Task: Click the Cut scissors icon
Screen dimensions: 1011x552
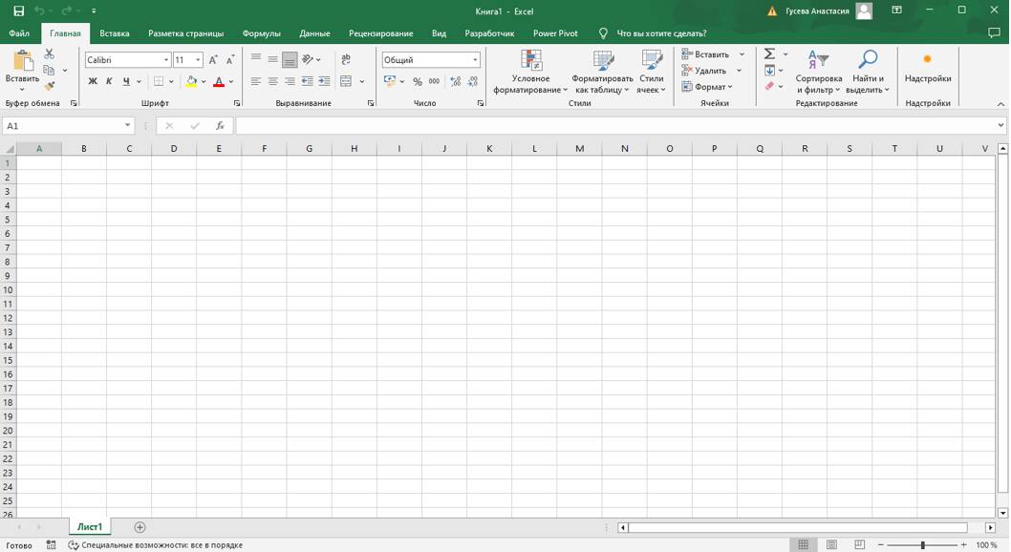Action: (49, 54)
